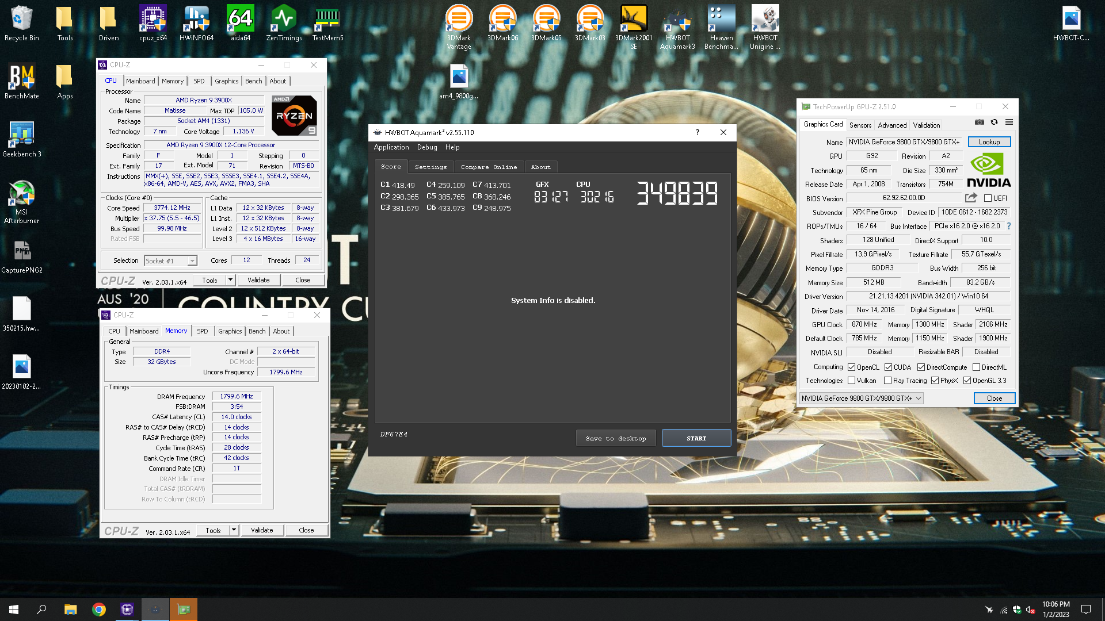Open Mainboard tab in top CPU-Z window
Image resolution: width=1105 pixels, height=621 pixels.
tap(140, 81)
